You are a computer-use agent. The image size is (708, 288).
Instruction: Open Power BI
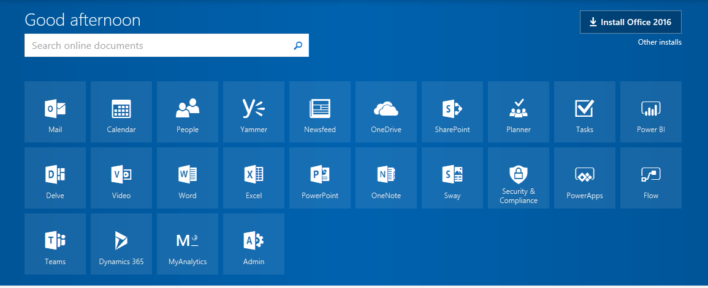651,112
